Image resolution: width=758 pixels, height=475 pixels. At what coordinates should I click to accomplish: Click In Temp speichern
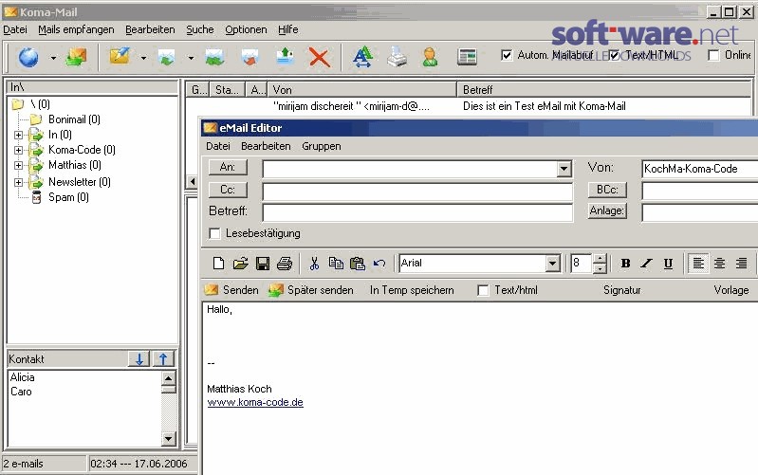coord(412,290)
